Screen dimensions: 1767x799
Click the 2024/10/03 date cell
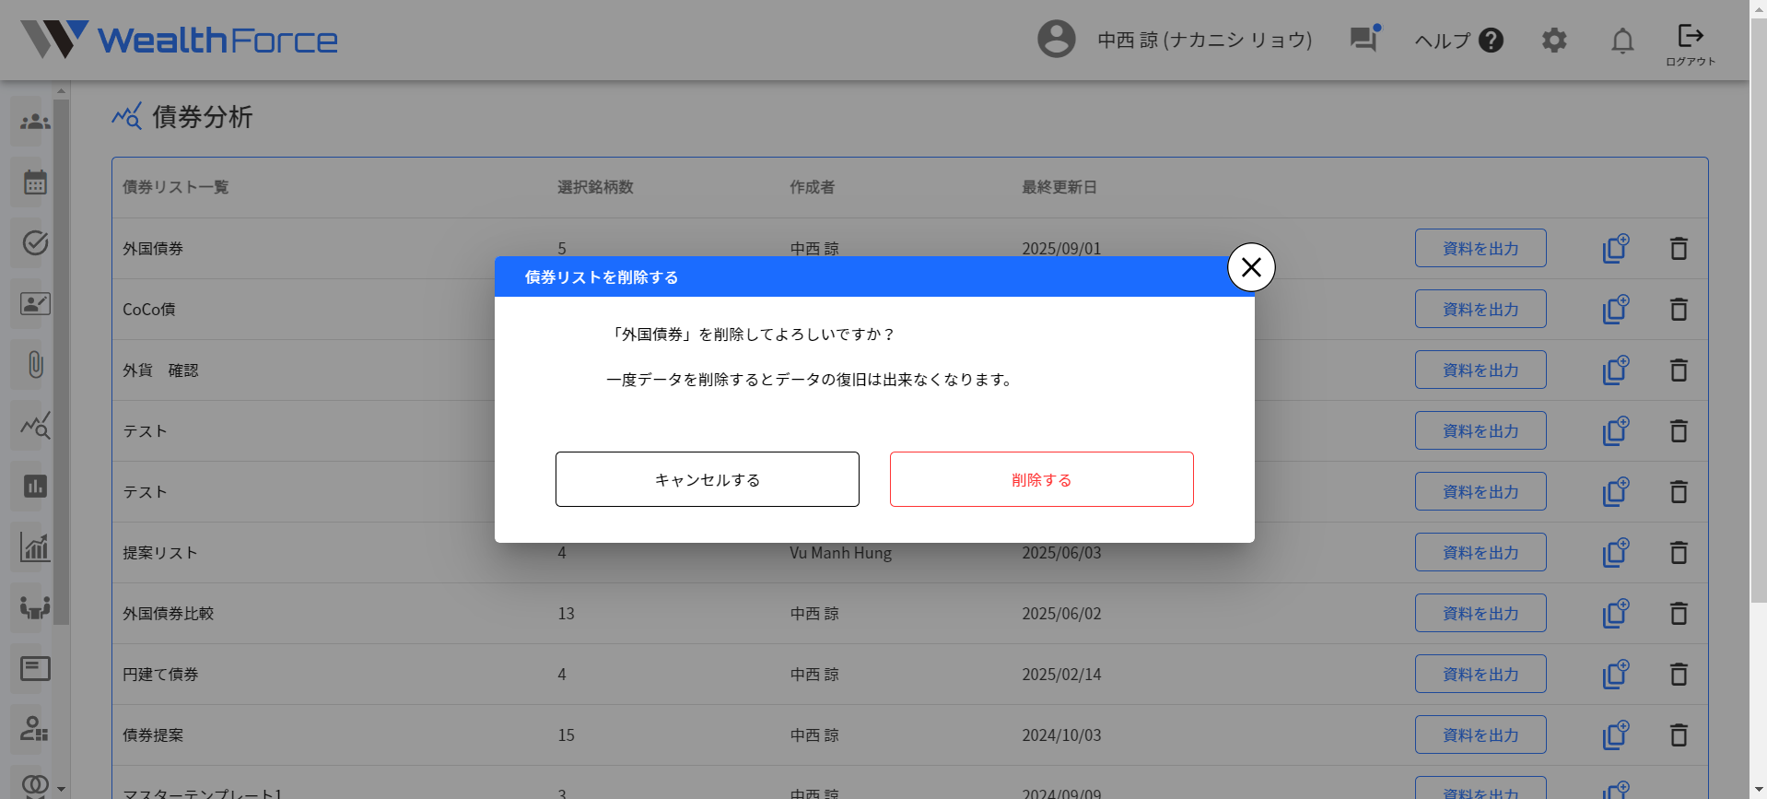click(x=1061, y=735)
